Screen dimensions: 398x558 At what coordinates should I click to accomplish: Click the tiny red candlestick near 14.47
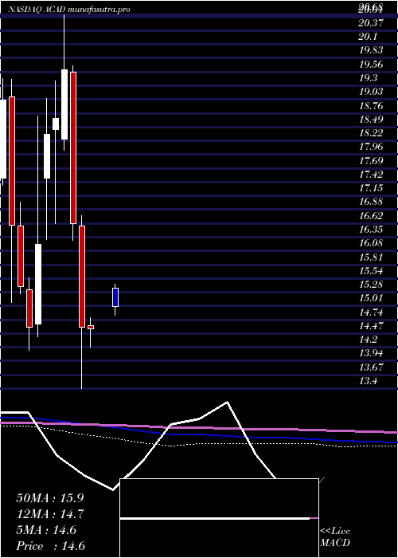[x=91, y=327]
